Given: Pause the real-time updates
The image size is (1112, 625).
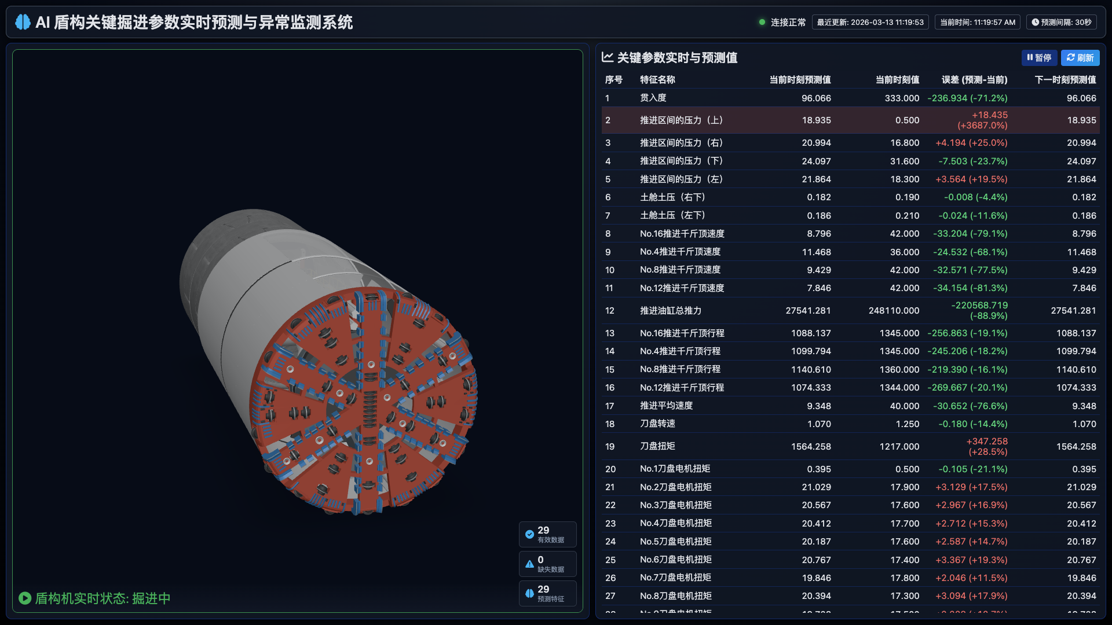Looking at the screenshot, I should pyautogui.click(x=1038, y=57).
